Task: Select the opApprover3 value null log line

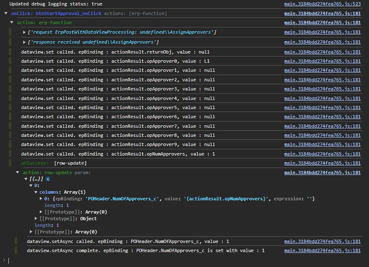Action: point(118,89)
